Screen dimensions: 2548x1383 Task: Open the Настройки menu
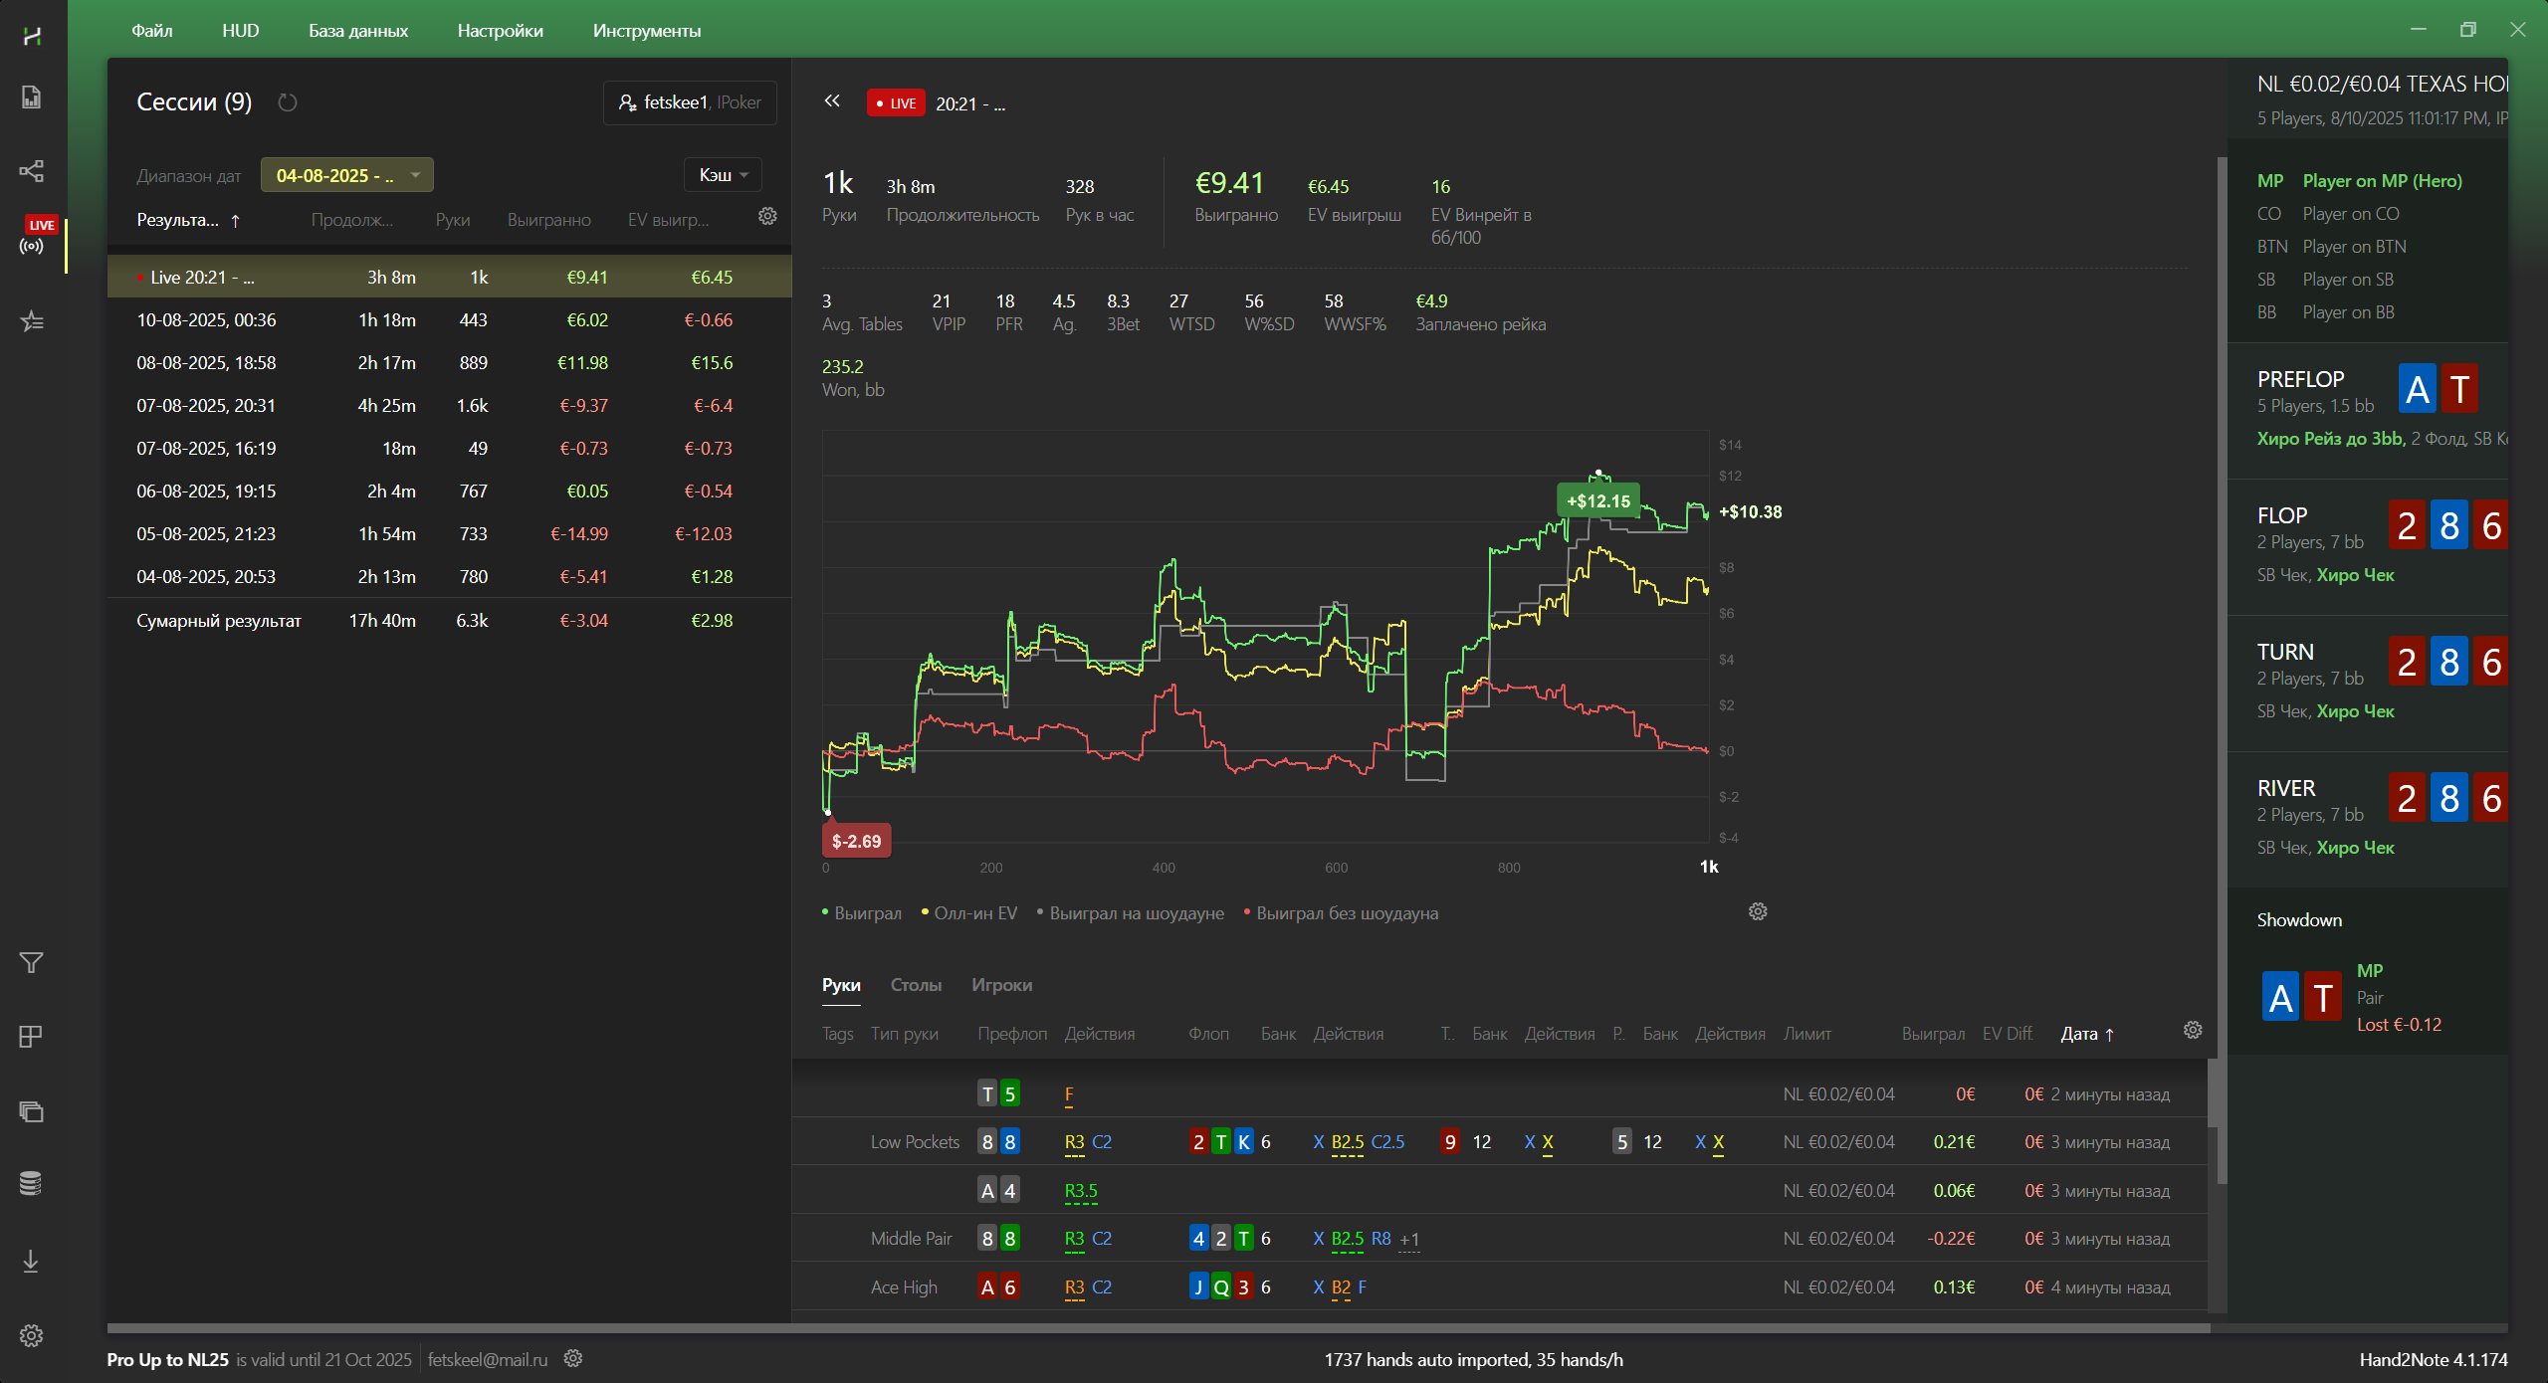pyautogui.click(x=500, y=31)
